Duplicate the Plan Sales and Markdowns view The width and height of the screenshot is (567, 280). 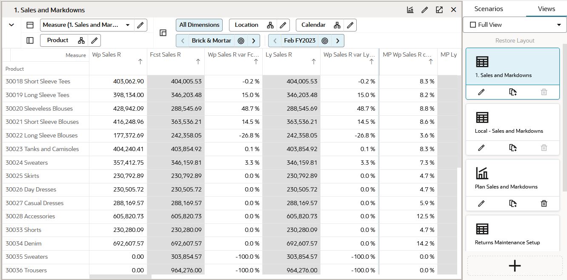click(x=513, y=203)
